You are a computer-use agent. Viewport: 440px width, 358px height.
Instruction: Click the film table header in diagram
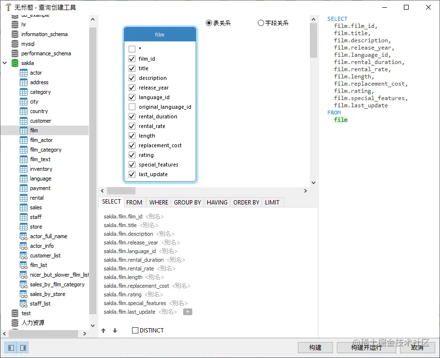pyautogui.click(x=160, y=35)
